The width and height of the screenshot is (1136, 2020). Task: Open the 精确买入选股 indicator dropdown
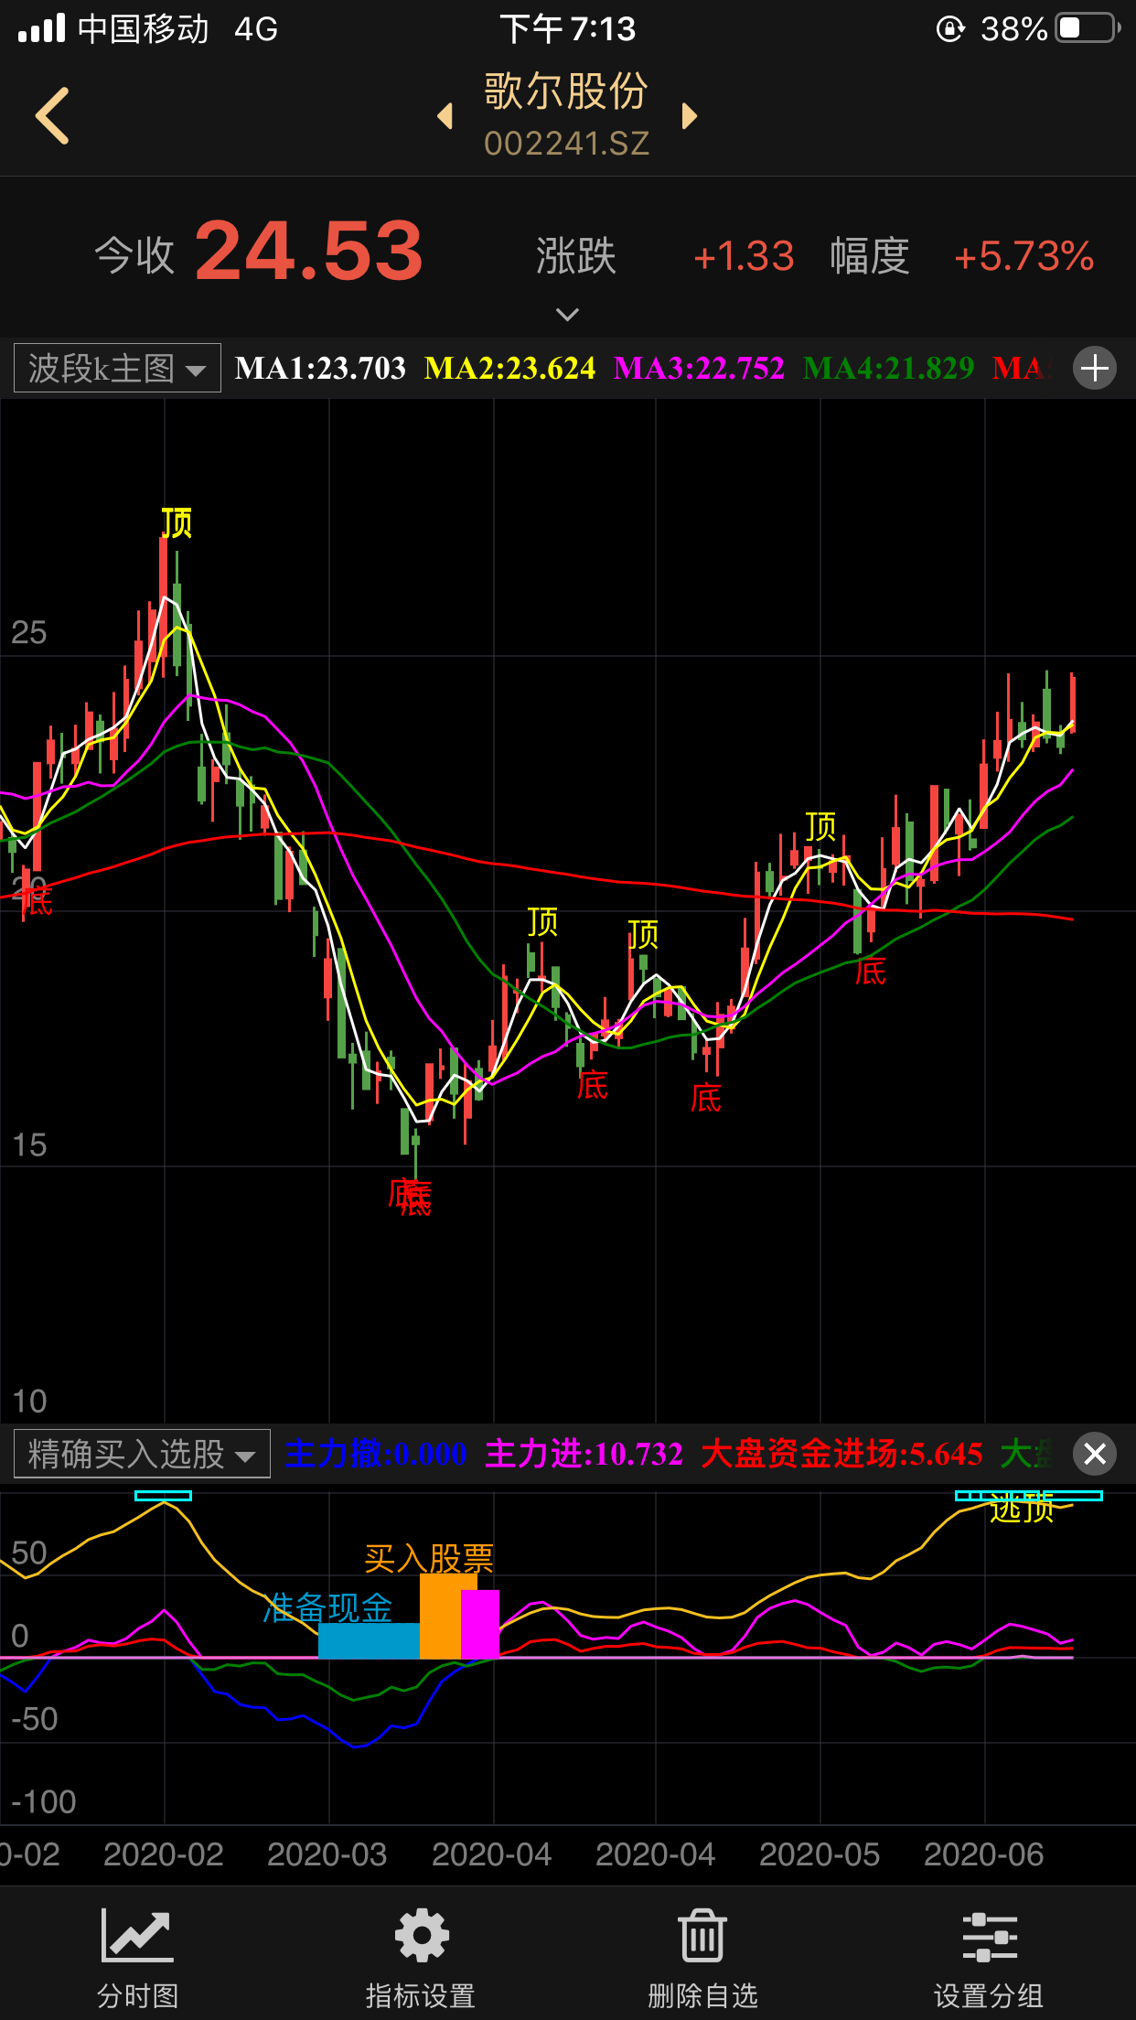[x=142, y=1454]
